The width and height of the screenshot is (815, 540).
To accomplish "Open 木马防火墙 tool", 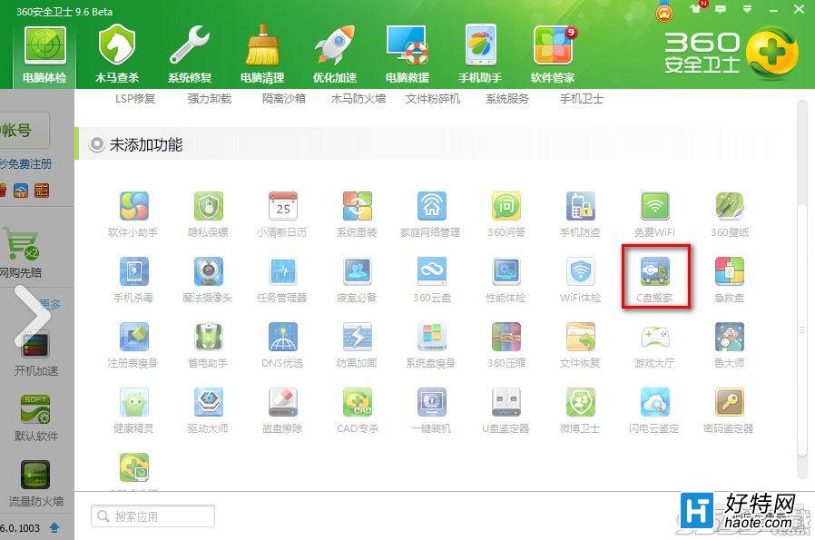I will tap(358, 98).
